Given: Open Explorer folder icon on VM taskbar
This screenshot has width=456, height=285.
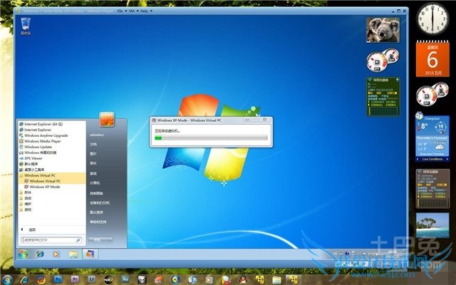Looking at the screenshot, I should coord(73,254).
